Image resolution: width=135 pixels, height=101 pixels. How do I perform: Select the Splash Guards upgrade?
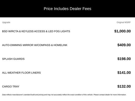coord(13,59)
